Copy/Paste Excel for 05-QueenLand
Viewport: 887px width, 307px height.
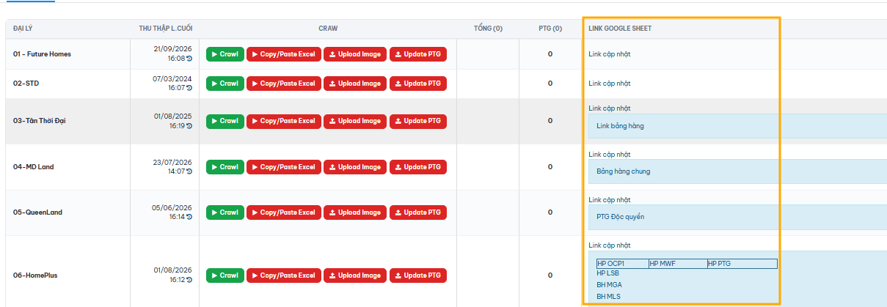[x=284, y=212]
